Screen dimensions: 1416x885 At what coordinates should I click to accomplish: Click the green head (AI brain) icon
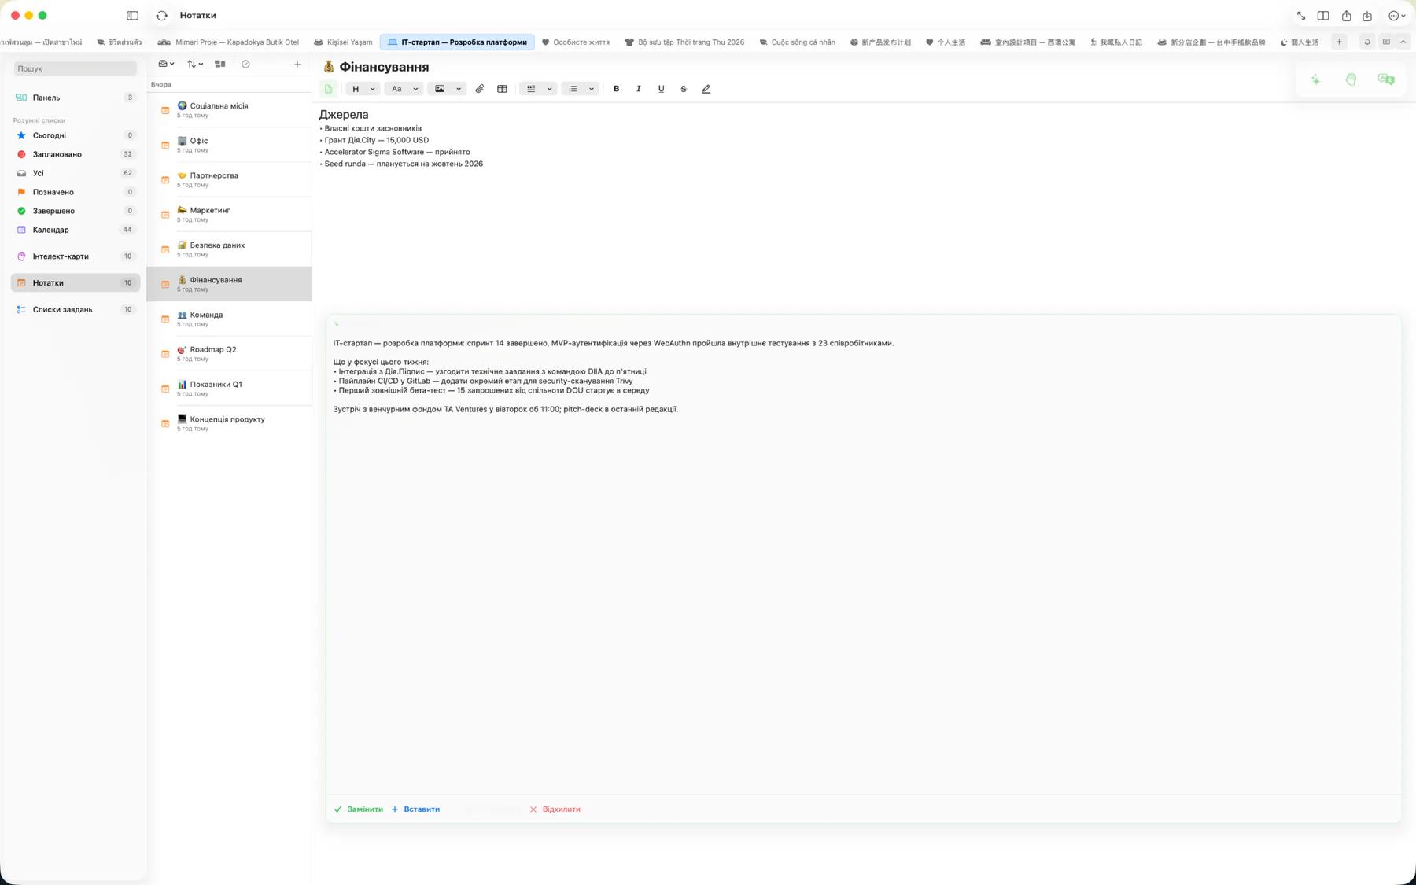tap(1351, 79)
